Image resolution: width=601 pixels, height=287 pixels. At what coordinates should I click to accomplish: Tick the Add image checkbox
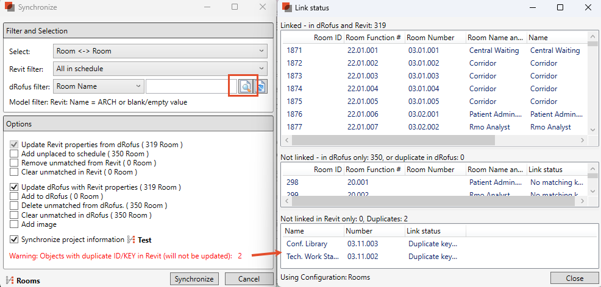click(14, 224)
